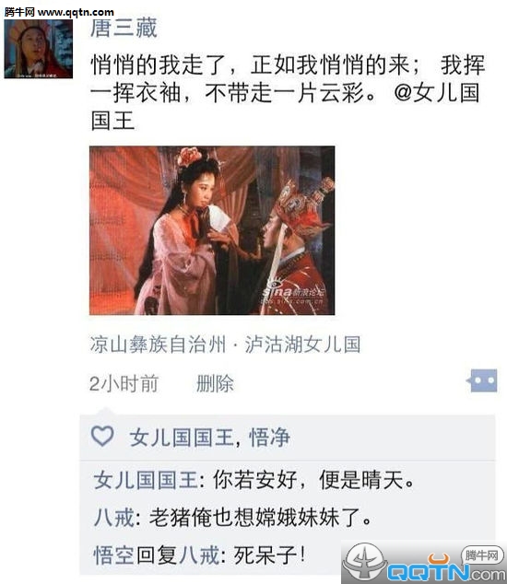Enlarge the posted photo of two characters
Viewport: 507px width, 584px height.
pos(212,230)
